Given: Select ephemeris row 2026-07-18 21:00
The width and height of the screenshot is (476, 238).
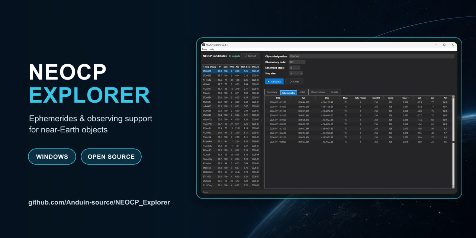Looking at the screenshot, I should click(x=358, y=128).
